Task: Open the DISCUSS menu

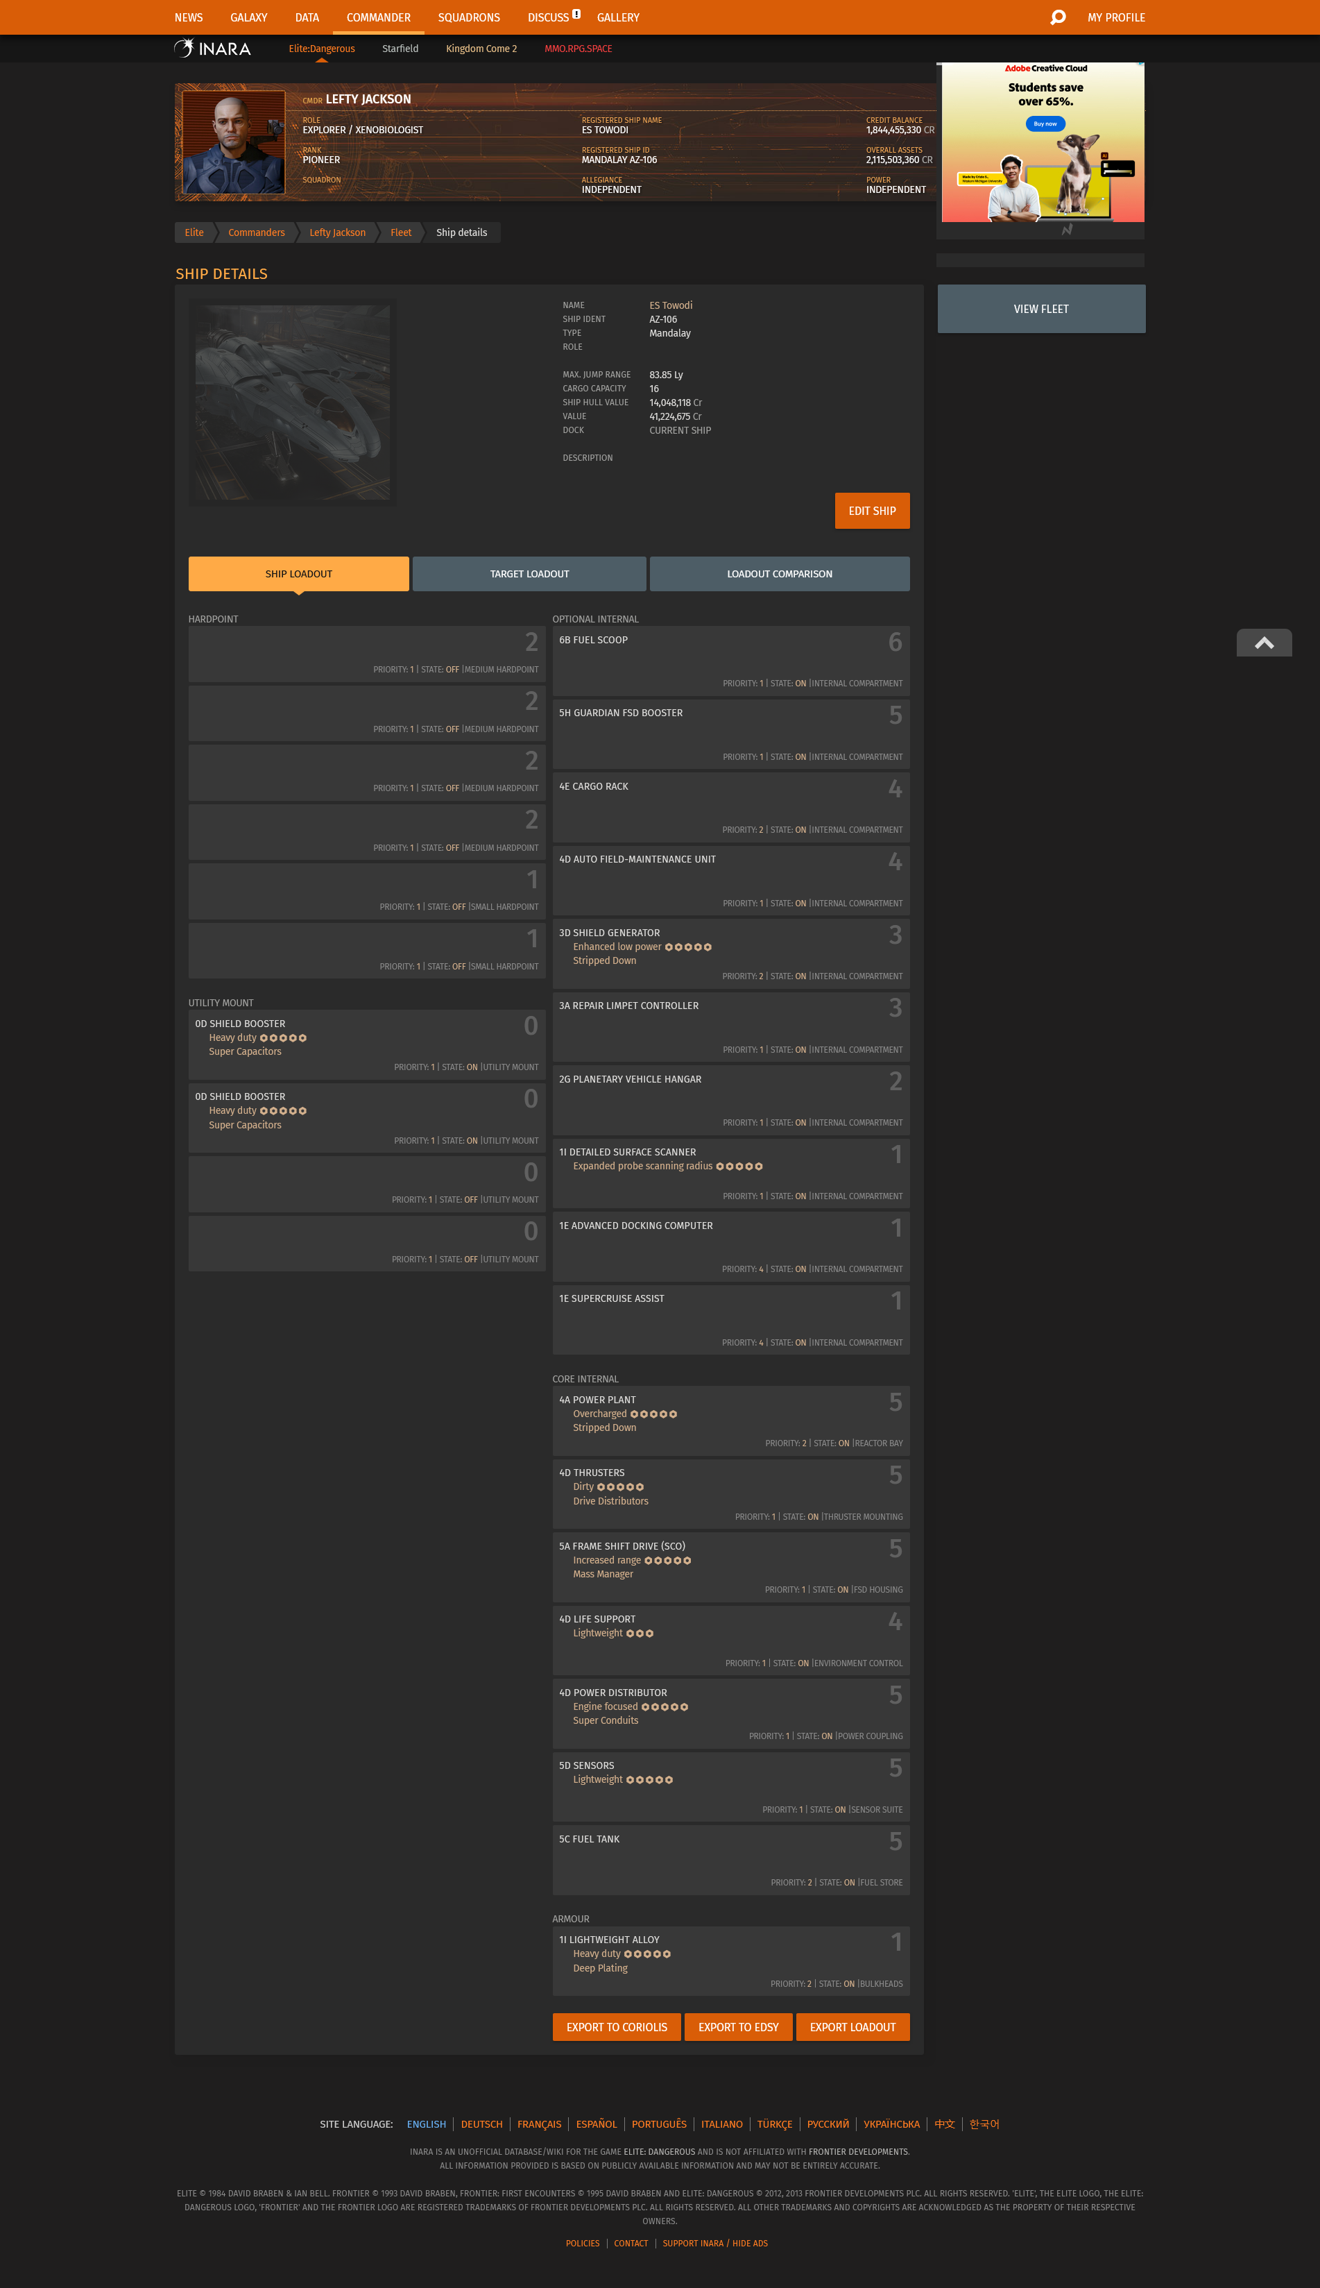Action: click(549, 17)
